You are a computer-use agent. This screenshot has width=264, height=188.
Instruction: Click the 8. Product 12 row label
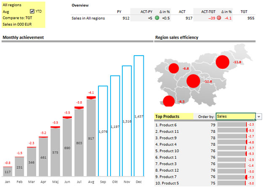pyautogui.click(x=167, y=170)
